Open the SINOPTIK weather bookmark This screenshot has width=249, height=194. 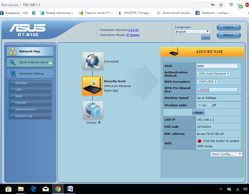[x=134, y=13]
